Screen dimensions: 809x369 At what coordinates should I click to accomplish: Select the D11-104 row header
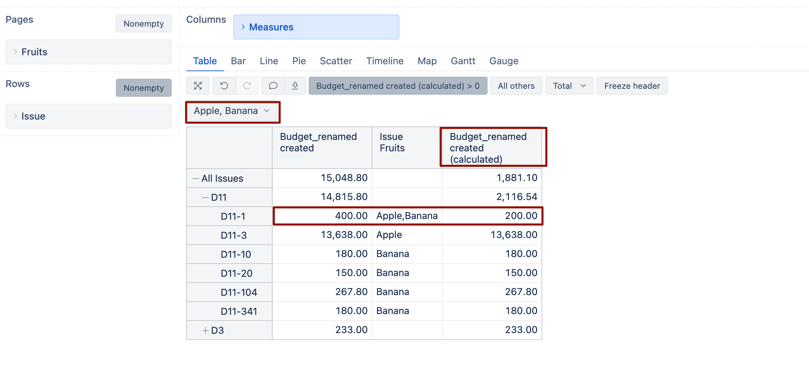pos(229,292)
